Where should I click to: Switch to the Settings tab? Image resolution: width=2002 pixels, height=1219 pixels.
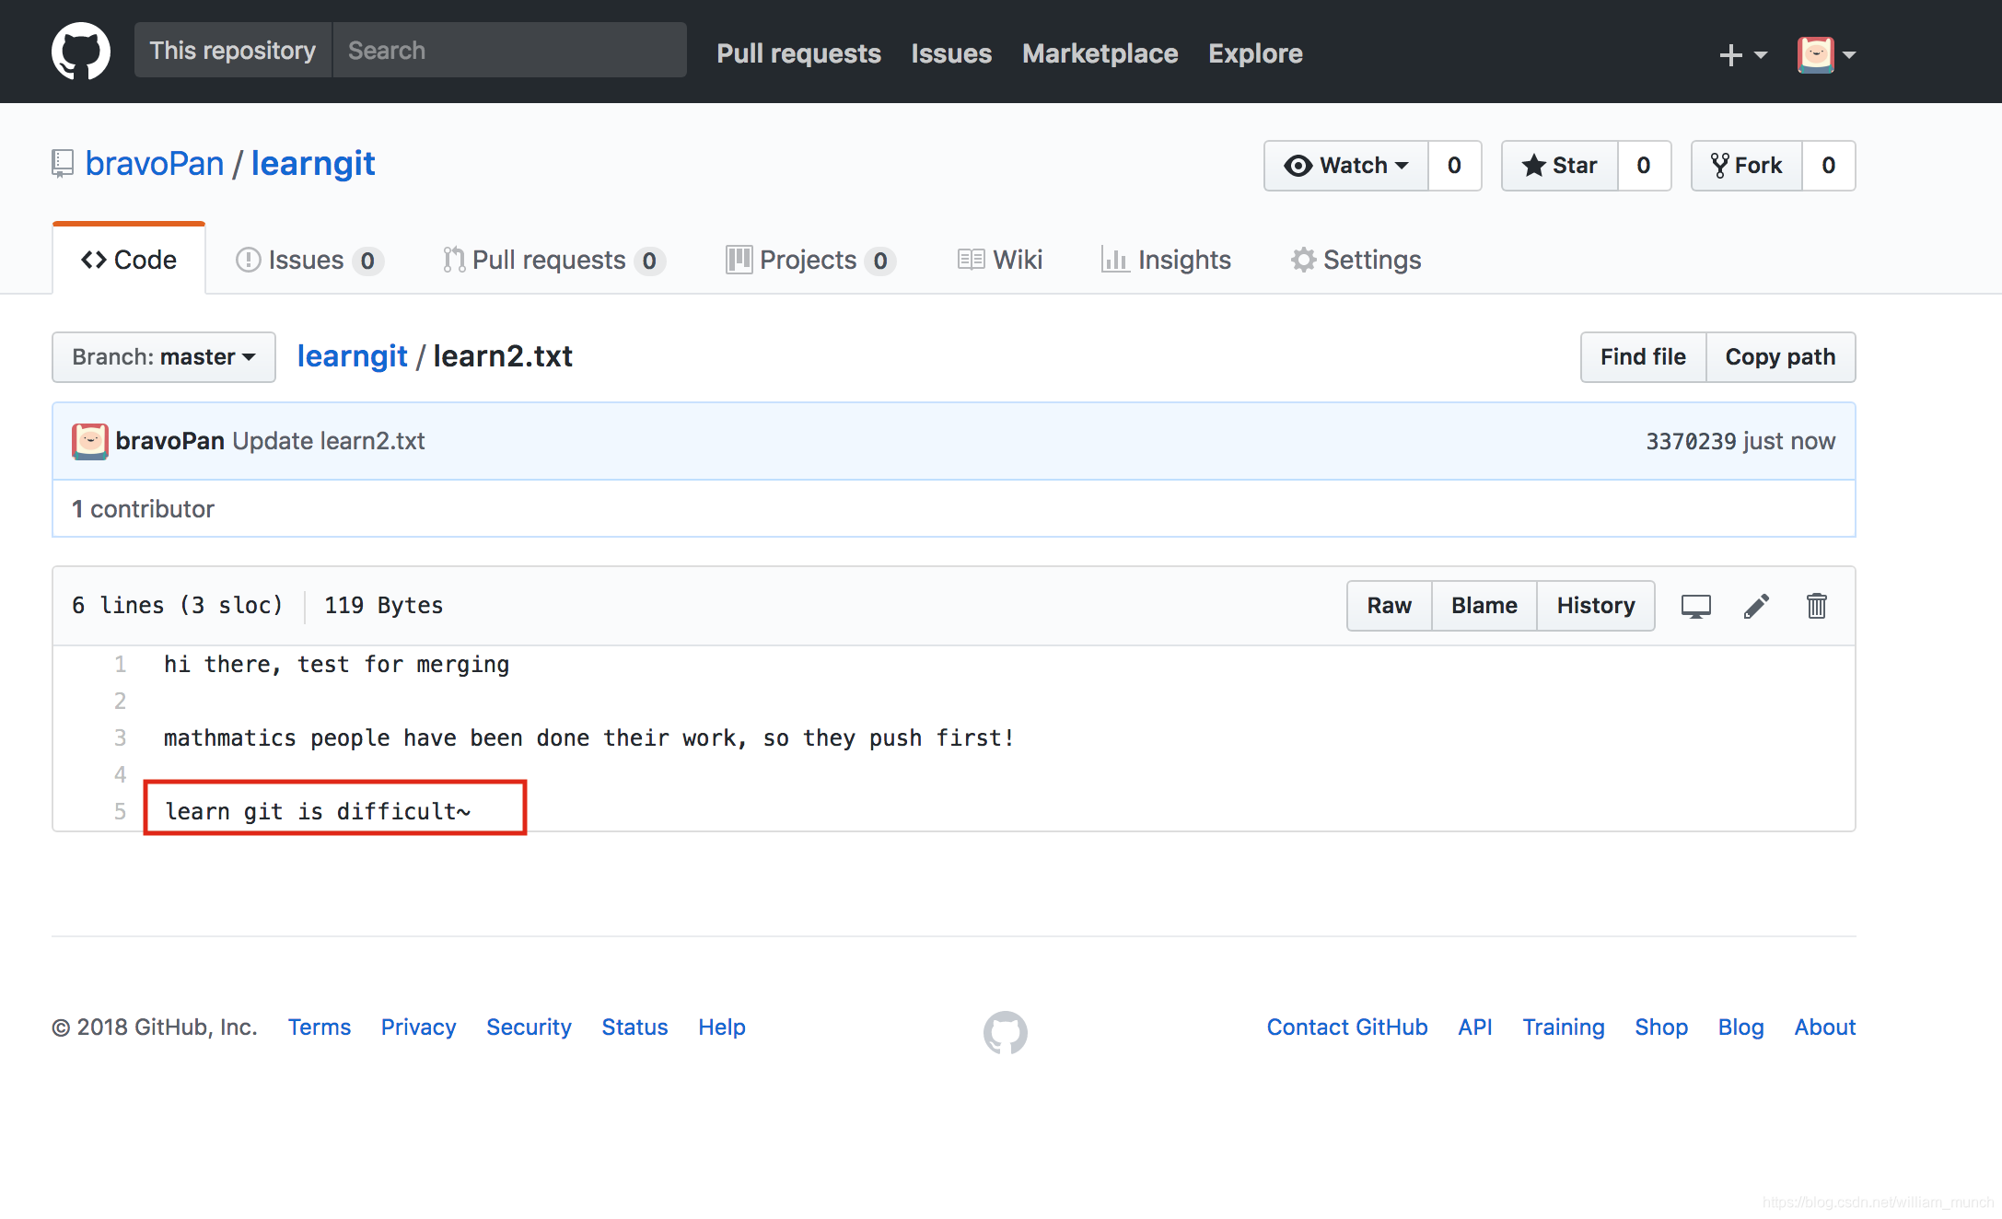click(x=1356, y=260)
